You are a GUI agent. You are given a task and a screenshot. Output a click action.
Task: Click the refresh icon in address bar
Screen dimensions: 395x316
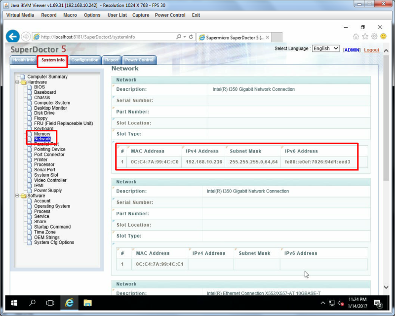tap(191, 37)
